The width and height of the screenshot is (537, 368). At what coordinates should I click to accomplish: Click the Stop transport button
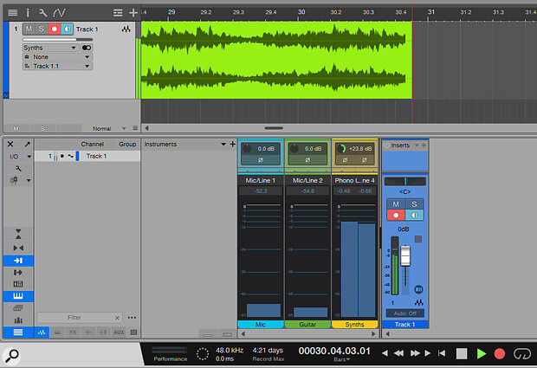[462, 353]
